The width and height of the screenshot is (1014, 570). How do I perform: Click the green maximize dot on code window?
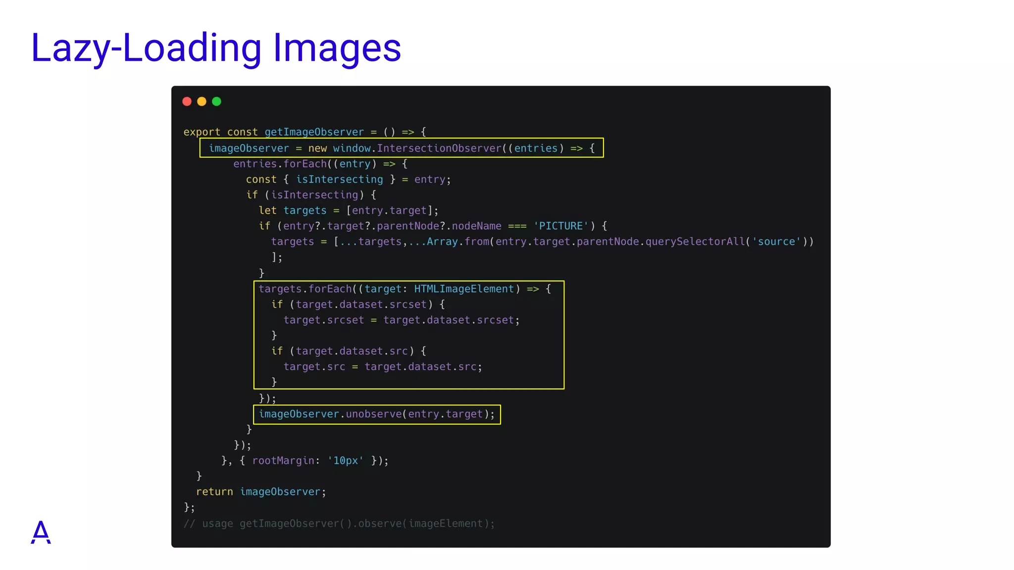click(x=216, y=101)
